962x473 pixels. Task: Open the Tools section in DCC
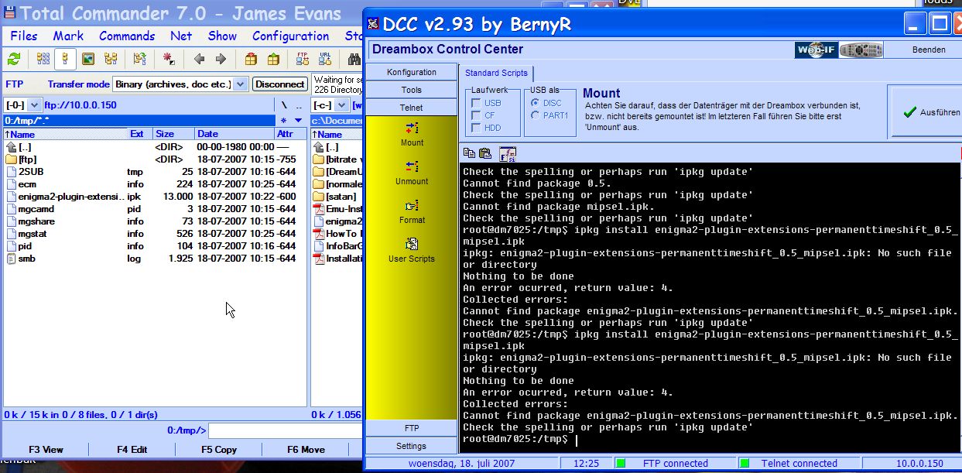click(412, 90)
